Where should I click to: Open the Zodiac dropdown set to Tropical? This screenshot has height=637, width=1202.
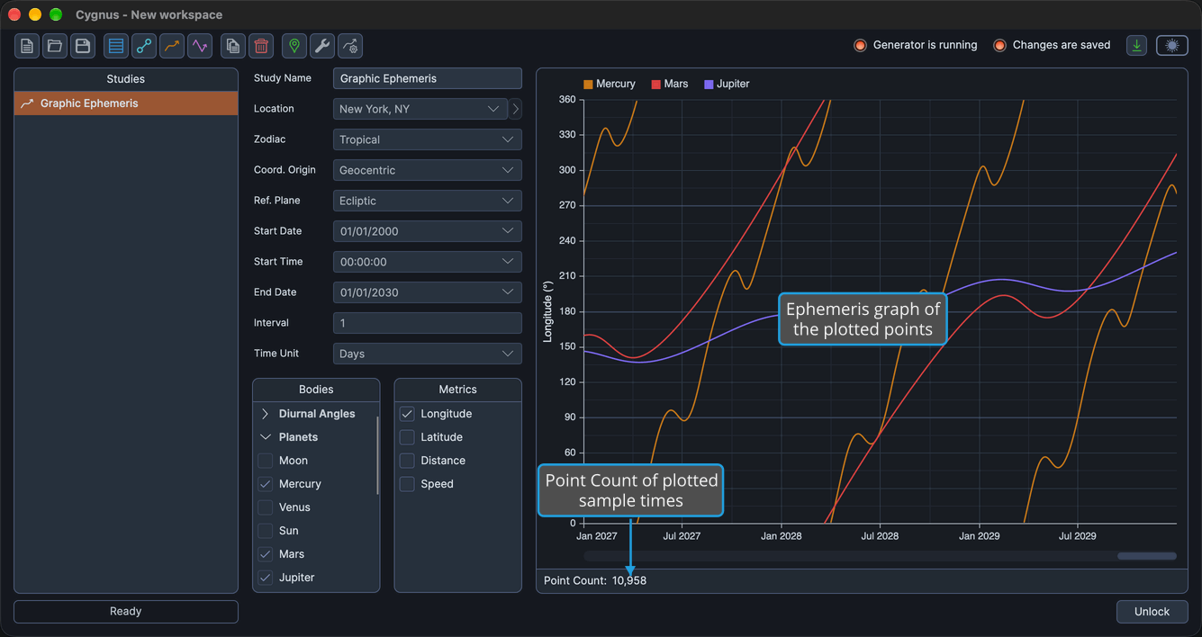click(428, 139)
